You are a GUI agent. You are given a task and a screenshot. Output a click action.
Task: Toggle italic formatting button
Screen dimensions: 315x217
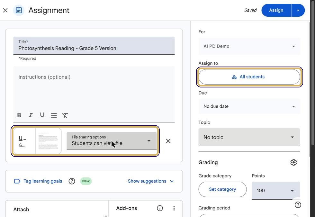(x=31, y=115)
